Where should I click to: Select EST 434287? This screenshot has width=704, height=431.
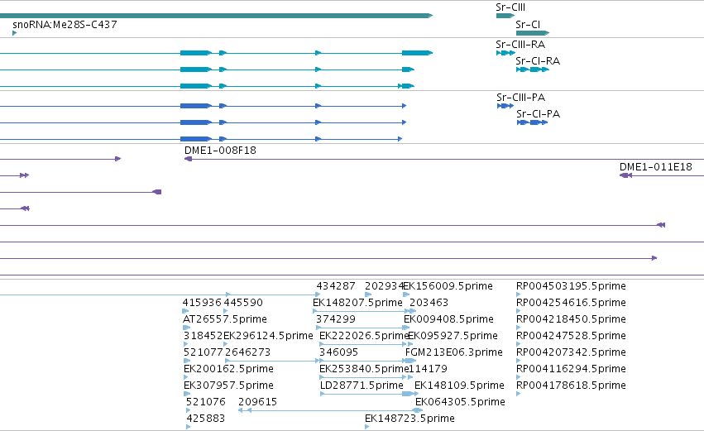coord(336,286)
